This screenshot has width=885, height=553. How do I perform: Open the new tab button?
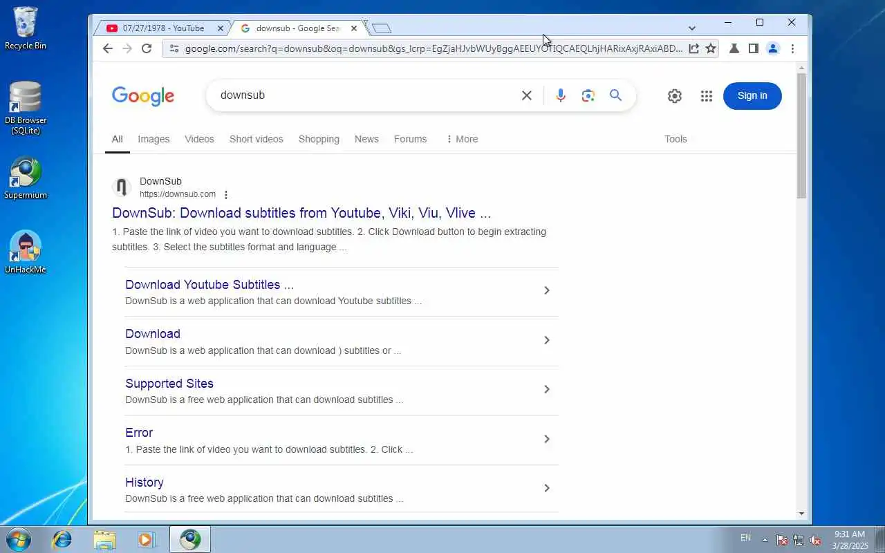[382, 28]
